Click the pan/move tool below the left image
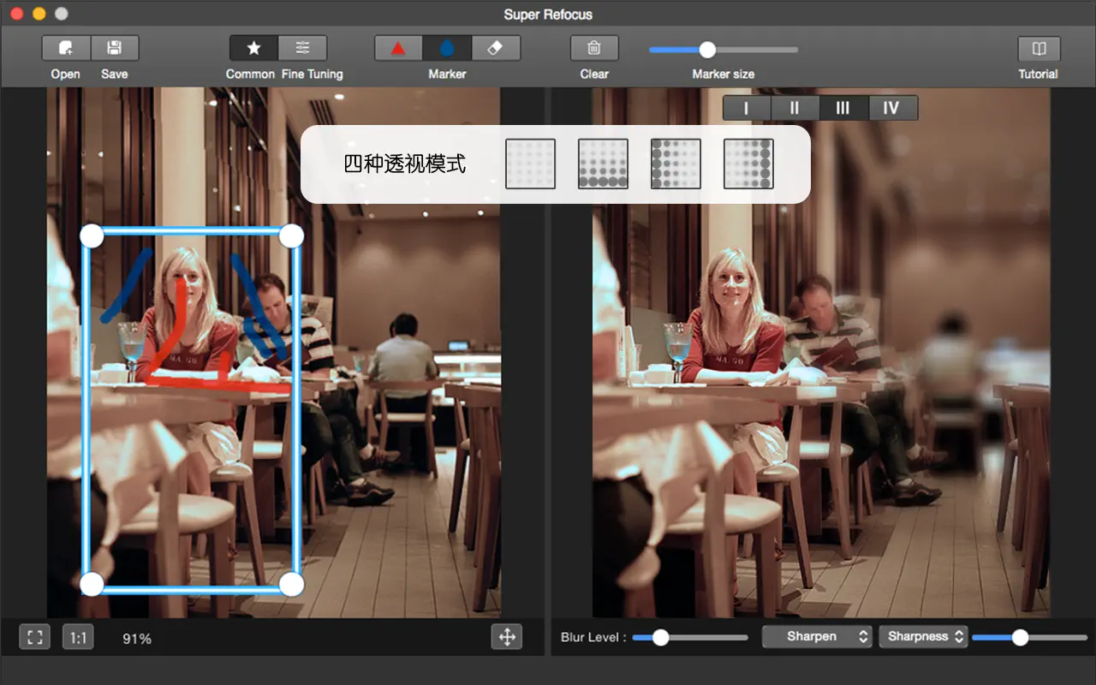 coord(508,637)
